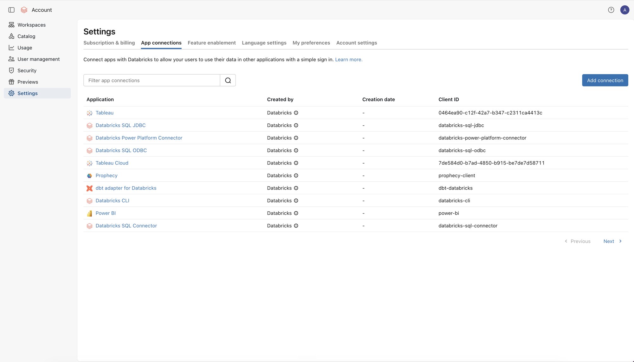634x362 pixels.
Task: Open dbt adapter for Databricks link
Action: [126, 188]
